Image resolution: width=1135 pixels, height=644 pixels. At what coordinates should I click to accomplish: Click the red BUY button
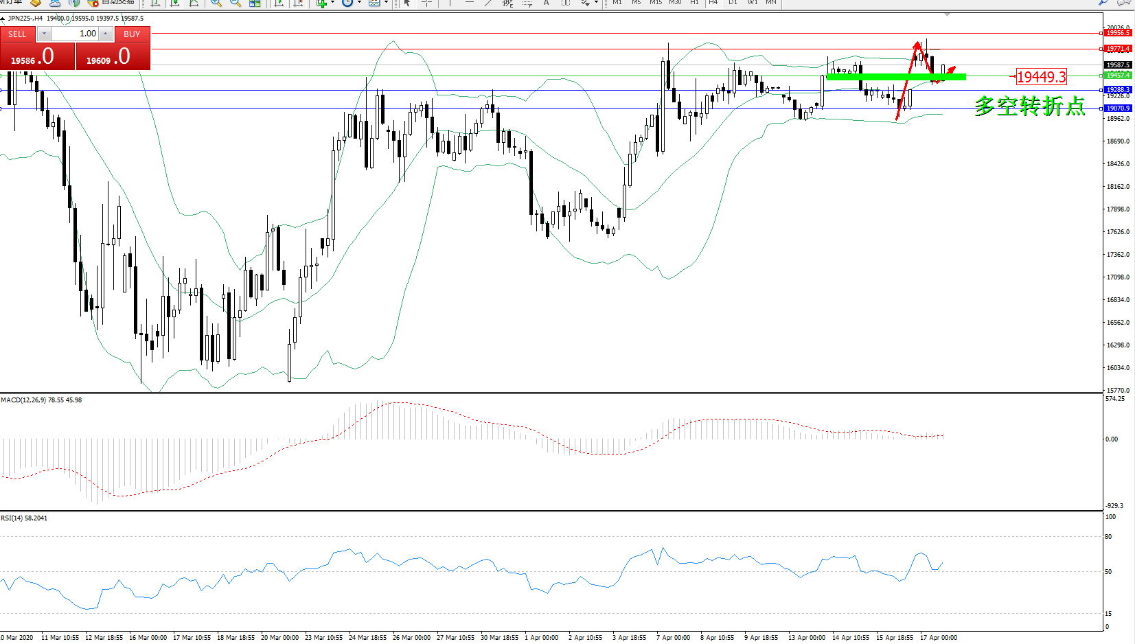pos(132,34)
